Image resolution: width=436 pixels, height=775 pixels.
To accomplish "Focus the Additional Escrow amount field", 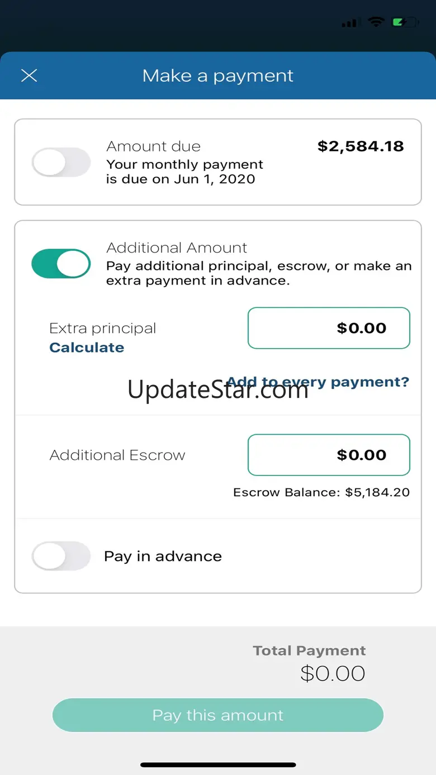I will click(329, 455).
